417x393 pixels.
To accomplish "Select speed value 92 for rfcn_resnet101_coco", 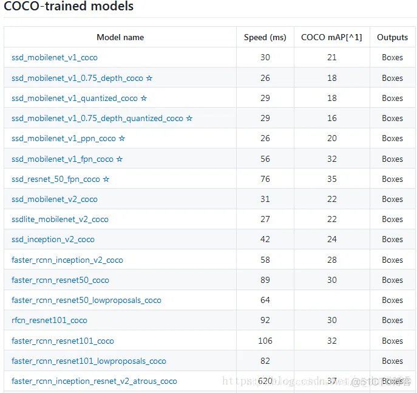I will point(265,320).
